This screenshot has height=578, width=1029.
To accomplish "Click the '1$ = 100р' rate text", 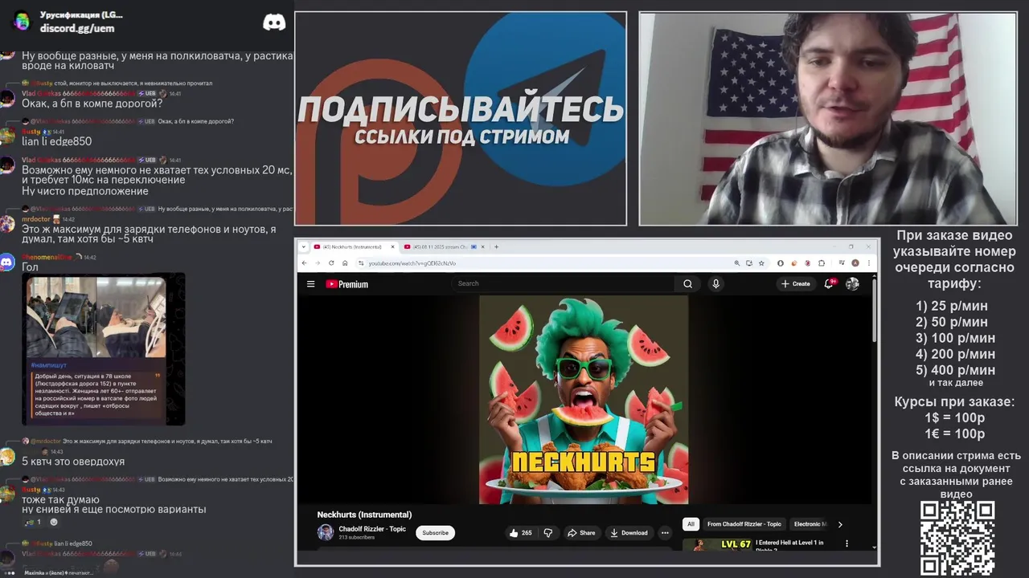I will [x=954, y=417].
